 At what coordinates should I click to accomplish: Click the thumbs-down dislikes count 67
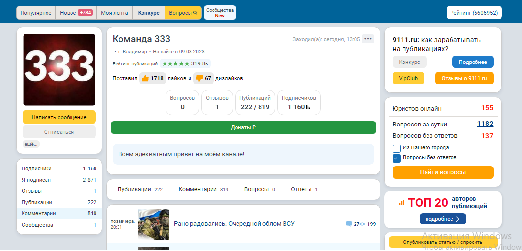tap(203, 78)
